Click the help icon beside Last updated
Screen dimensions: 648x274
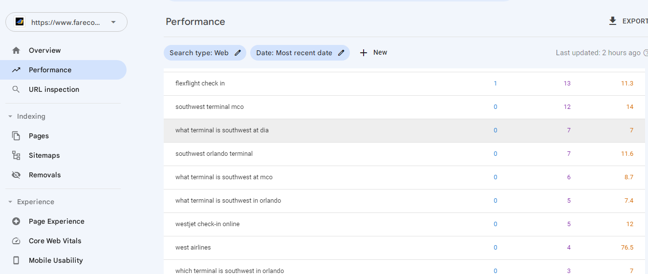point(646,53)
